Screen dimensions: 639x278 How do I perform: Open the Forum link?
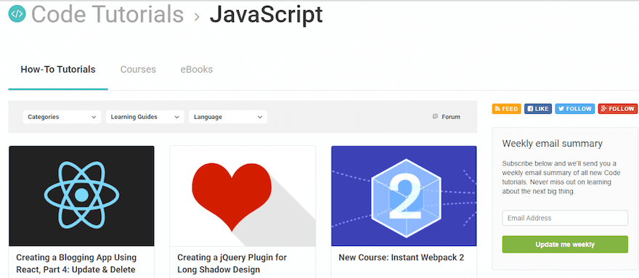tap(451, 117)
